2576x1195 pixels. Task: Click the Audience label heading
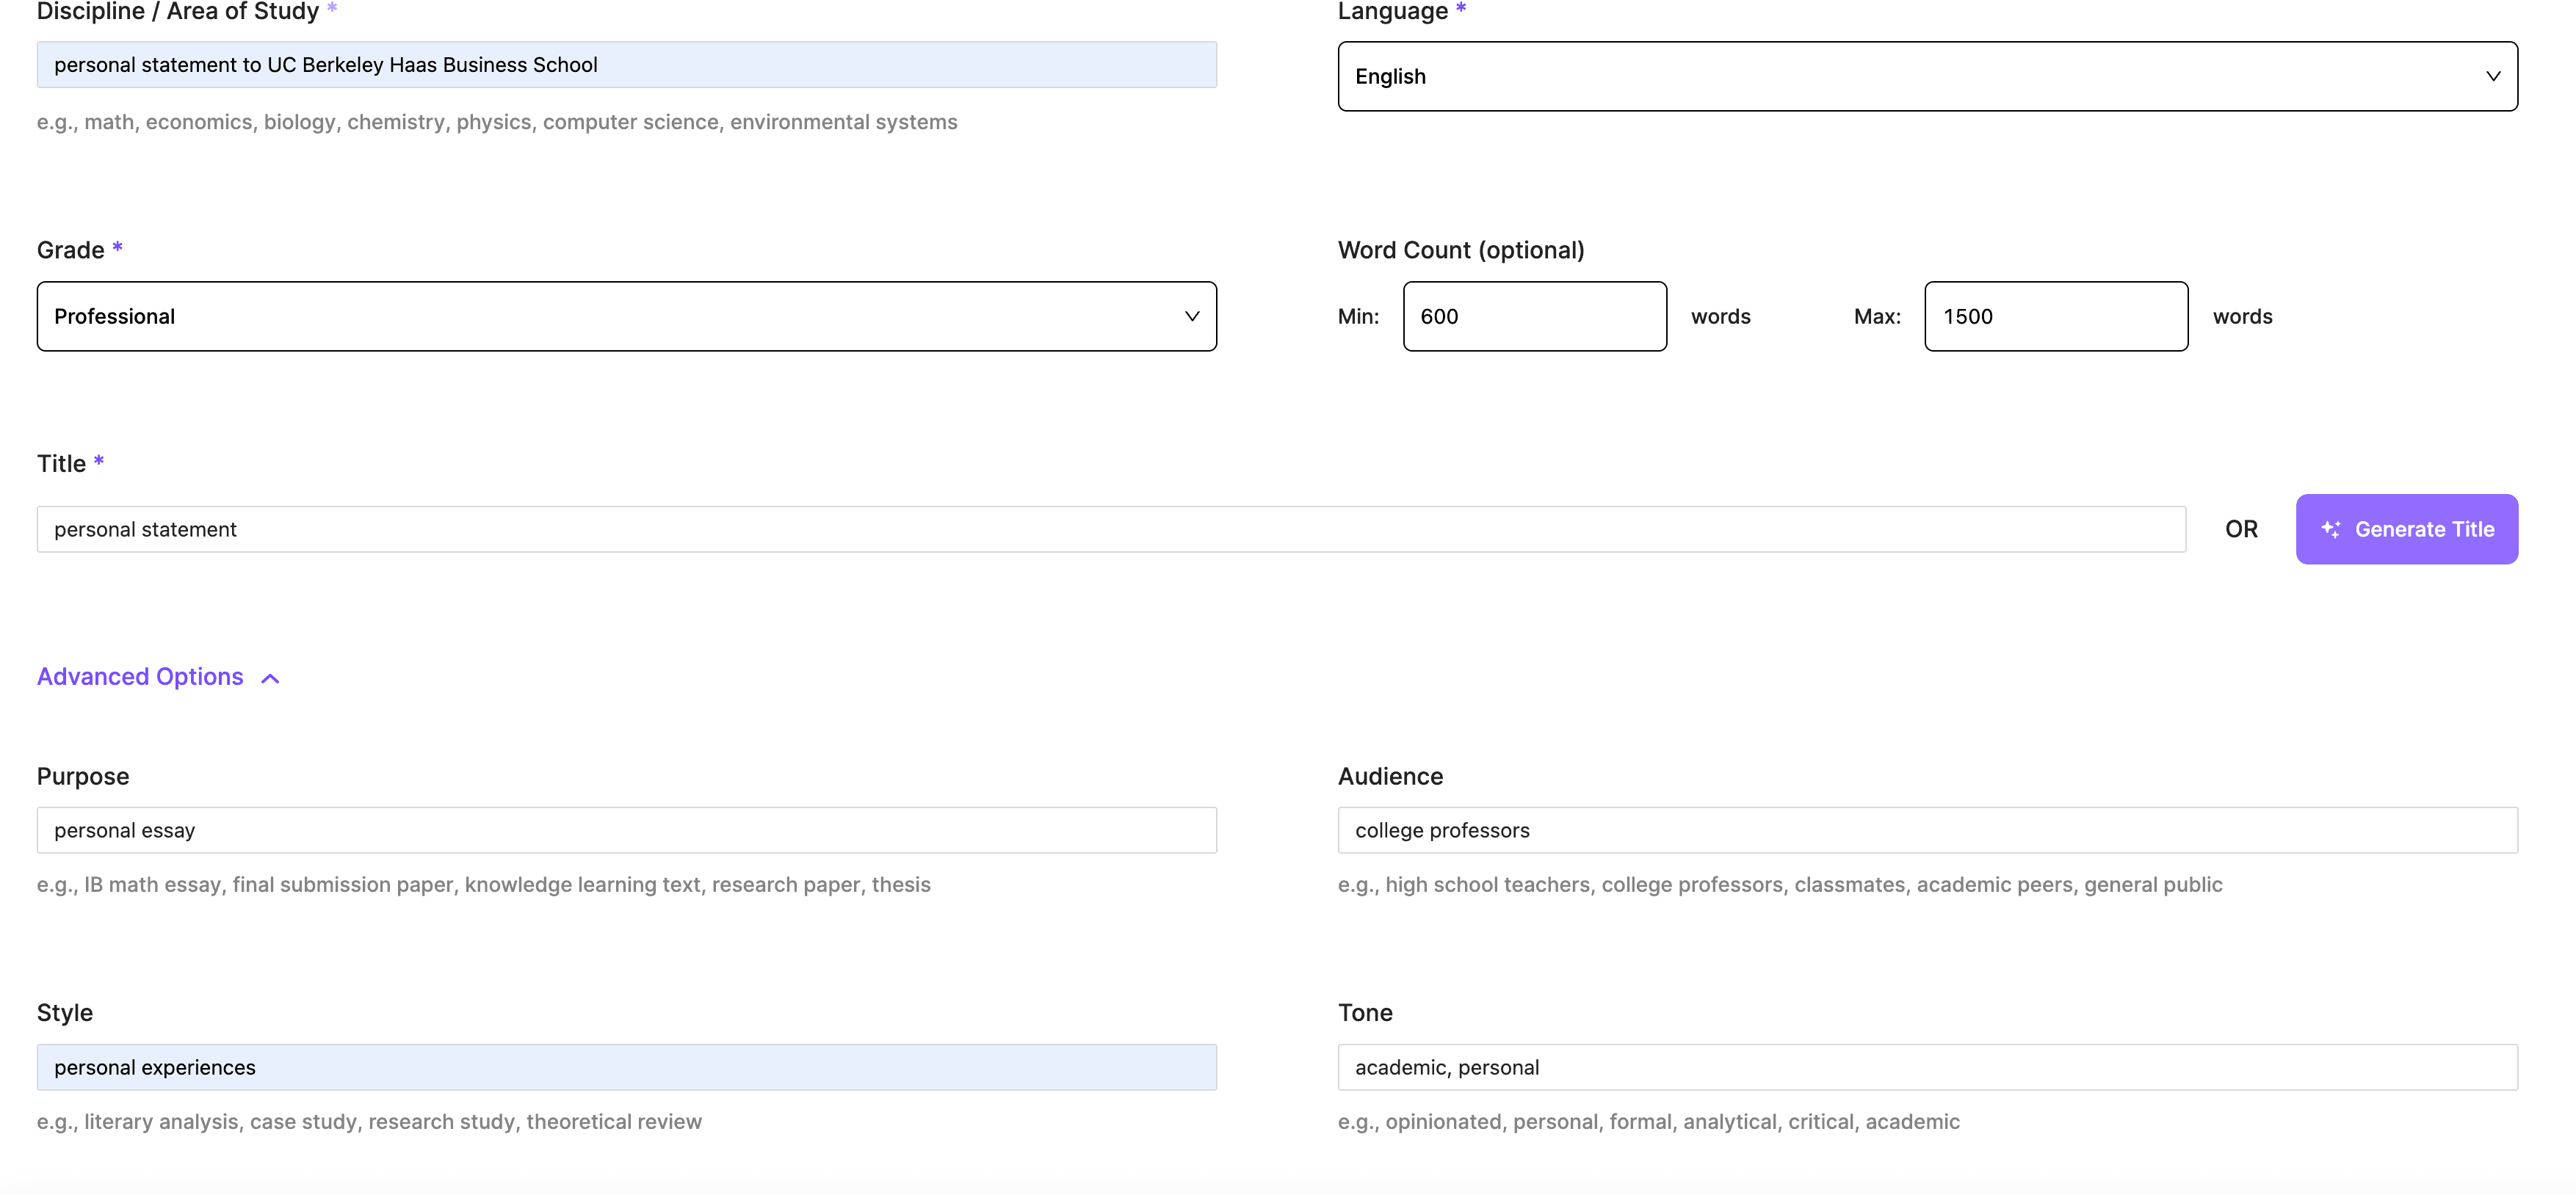[x=1390, y=776]
